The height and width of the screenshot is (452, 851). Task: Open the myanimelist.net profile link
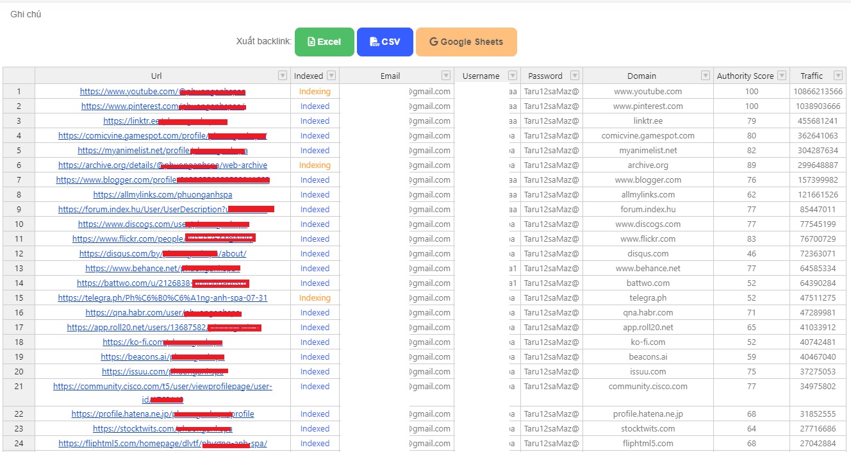pyautogui.click(x=163, y=151)
